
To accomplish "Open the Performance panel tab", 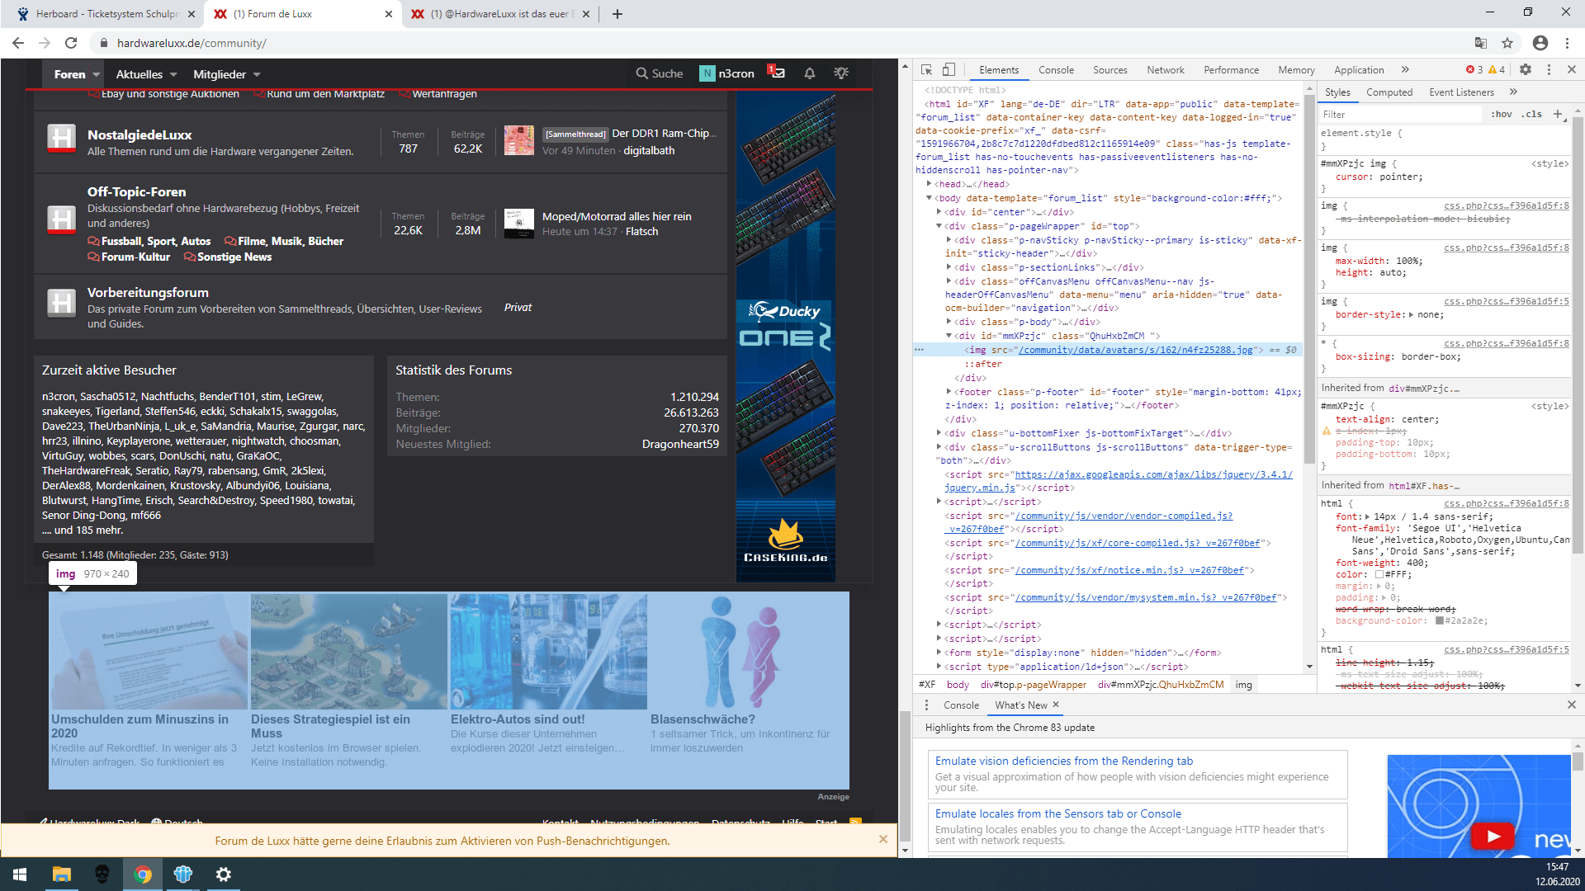I will coord(1231,70).
